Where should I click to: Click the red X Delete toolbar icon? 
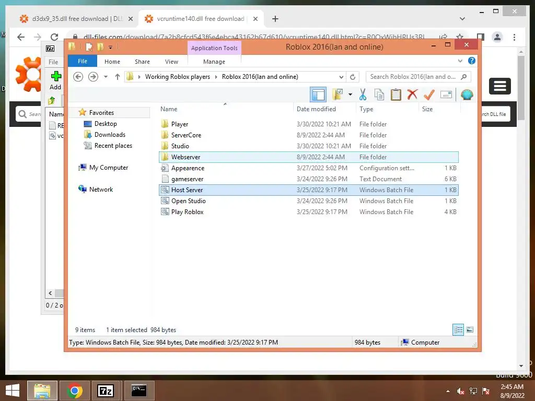(413, 94)
